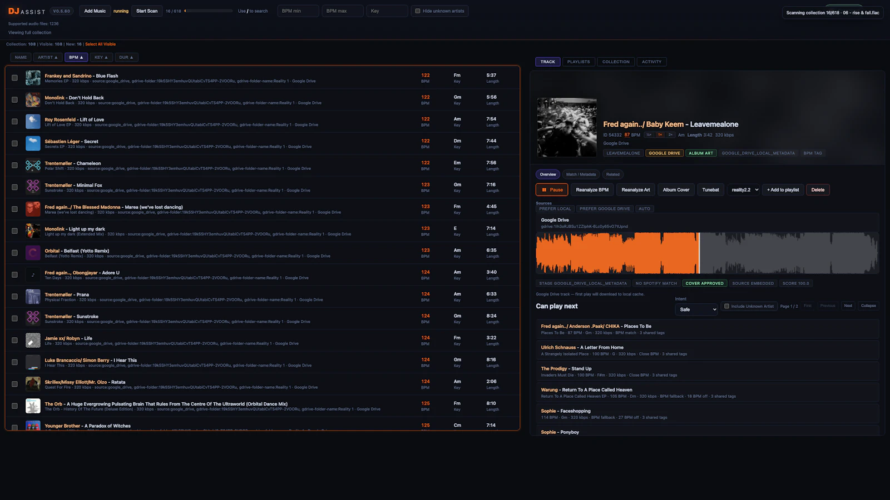The width and height of the screenshot is (890, 500).
Task: Click the BPM min input field
Action: [298, 11]
